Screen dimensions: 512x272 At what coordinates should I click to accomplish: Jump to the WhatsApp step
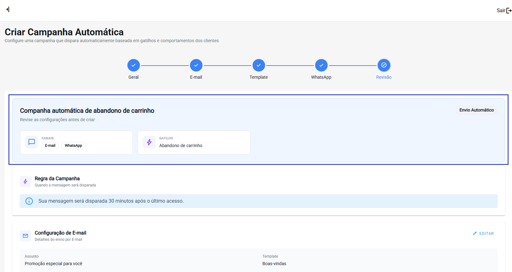point(321,65)
